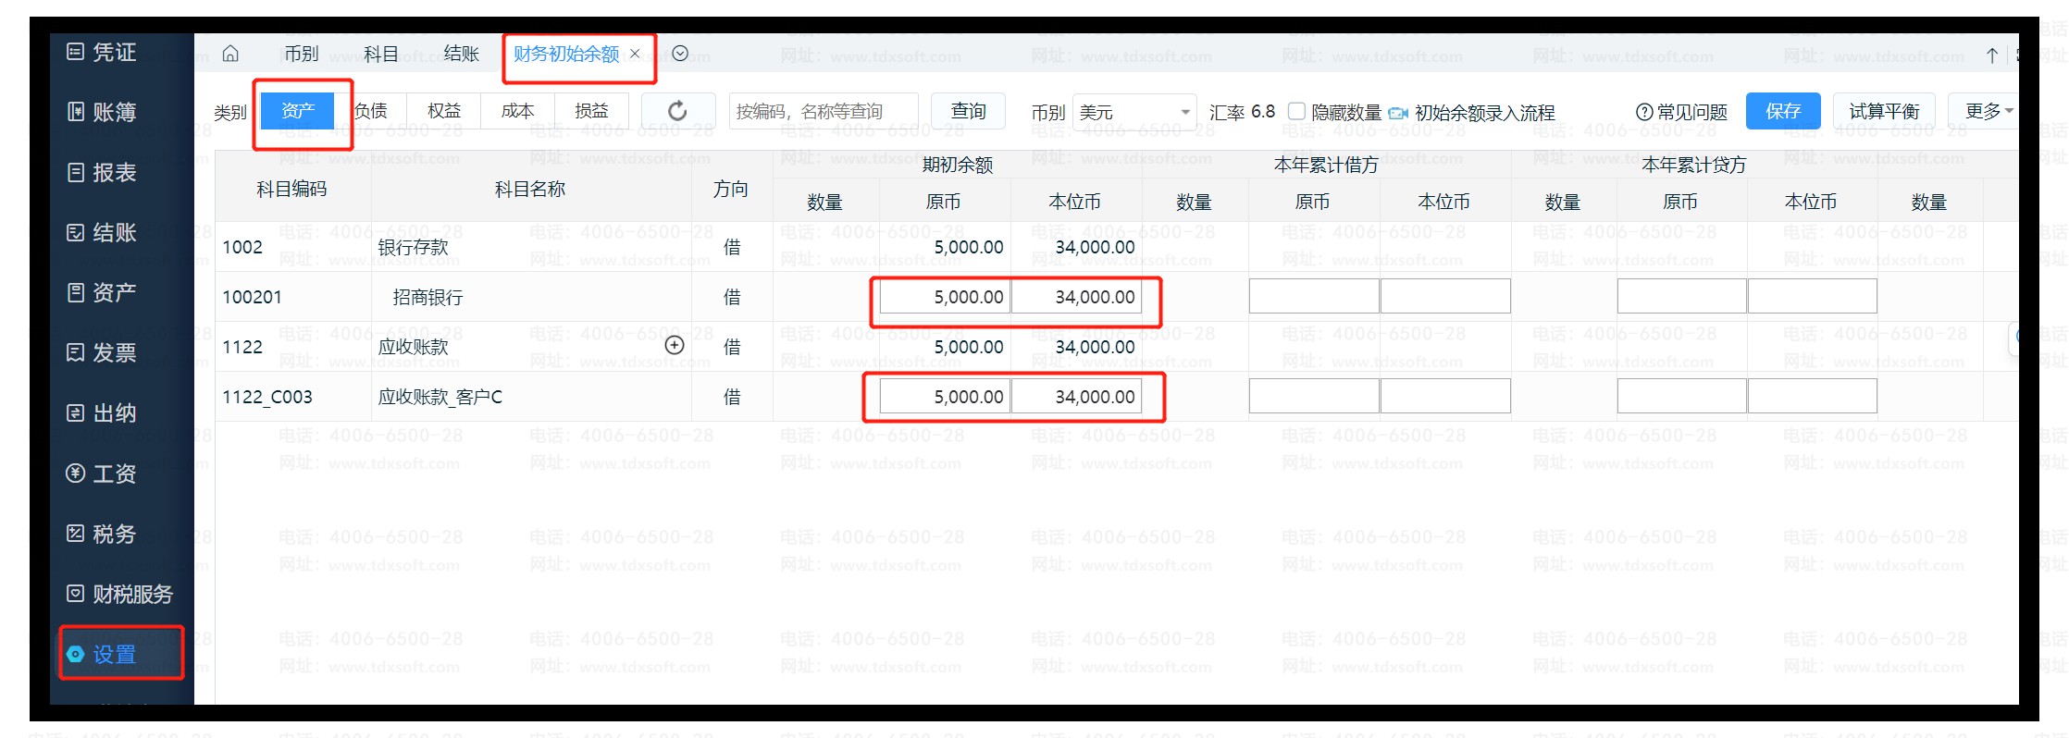Click the refresh icon button
Screen dimensions: 2069x738
click(677, 112)
